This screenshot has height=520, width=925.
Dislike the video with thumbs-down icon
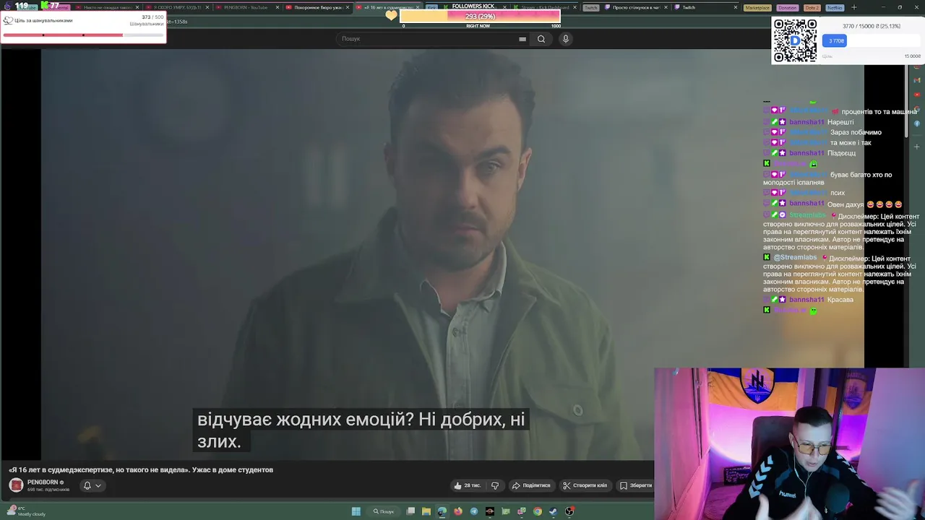(495, 485)
